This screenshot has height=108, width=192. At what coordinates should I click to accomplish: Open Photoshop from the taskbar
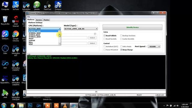[x=30, y=105]
